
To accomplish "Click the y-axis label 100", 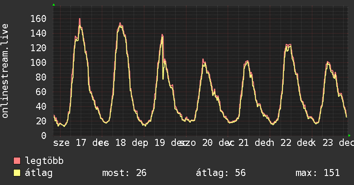I will tap(38, 63).
